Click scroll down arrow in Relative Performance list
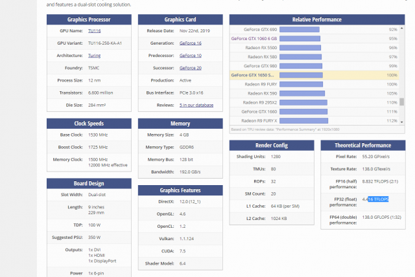 pyautogui.click(x=402, y=121)
